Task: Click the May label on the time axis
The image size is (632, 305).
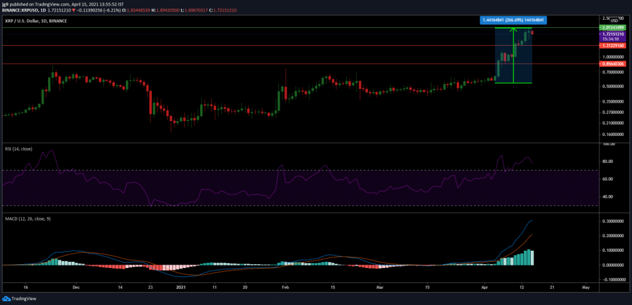Action: click(586, 288)
